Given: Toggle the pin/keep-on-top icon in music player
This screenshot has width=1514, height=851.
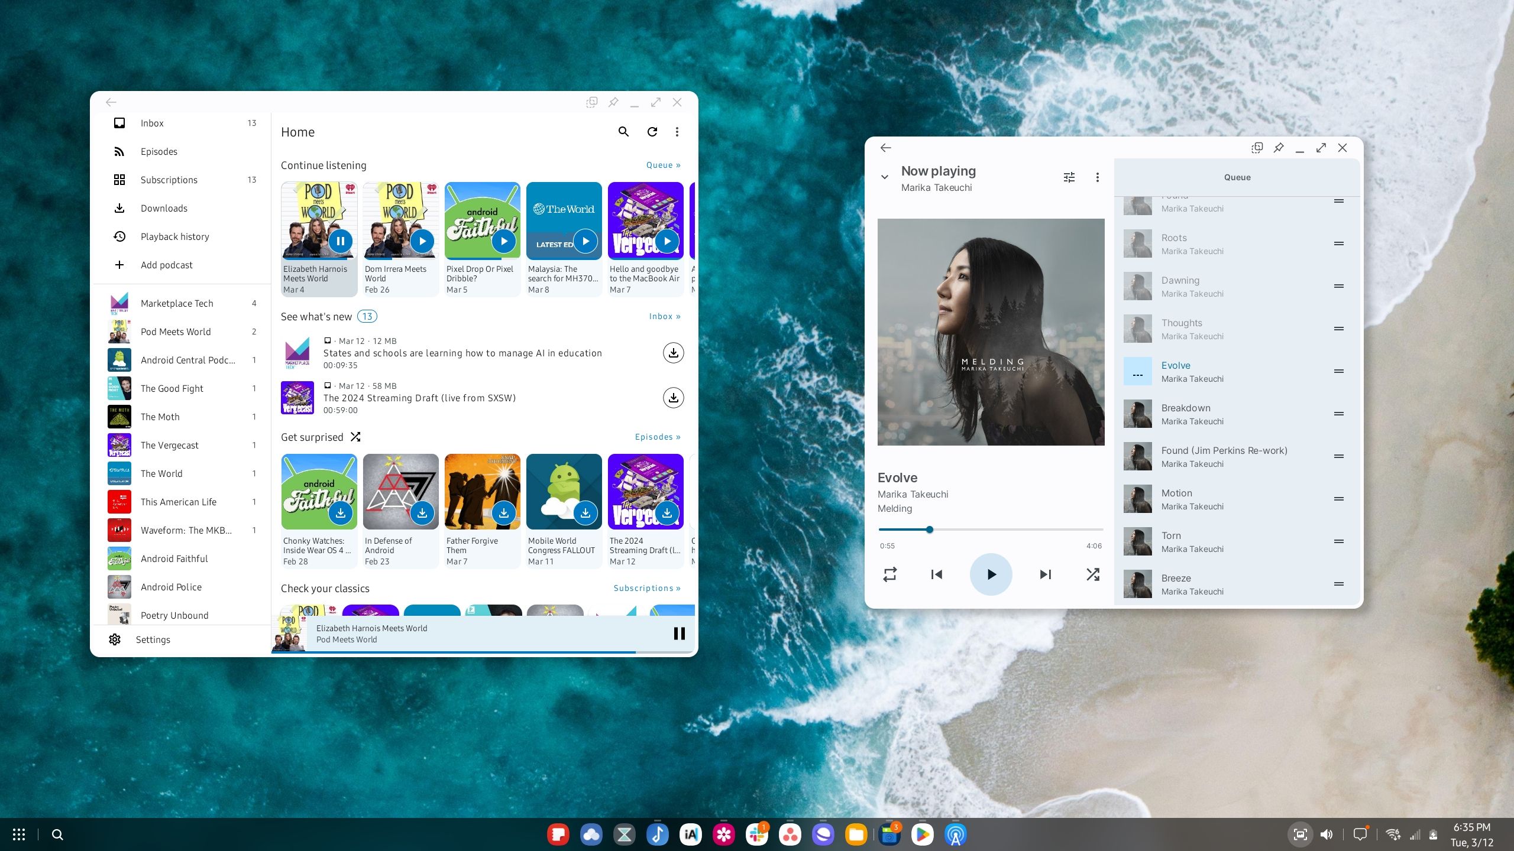Looking at the screenshot, I should tap(1279, 148).
